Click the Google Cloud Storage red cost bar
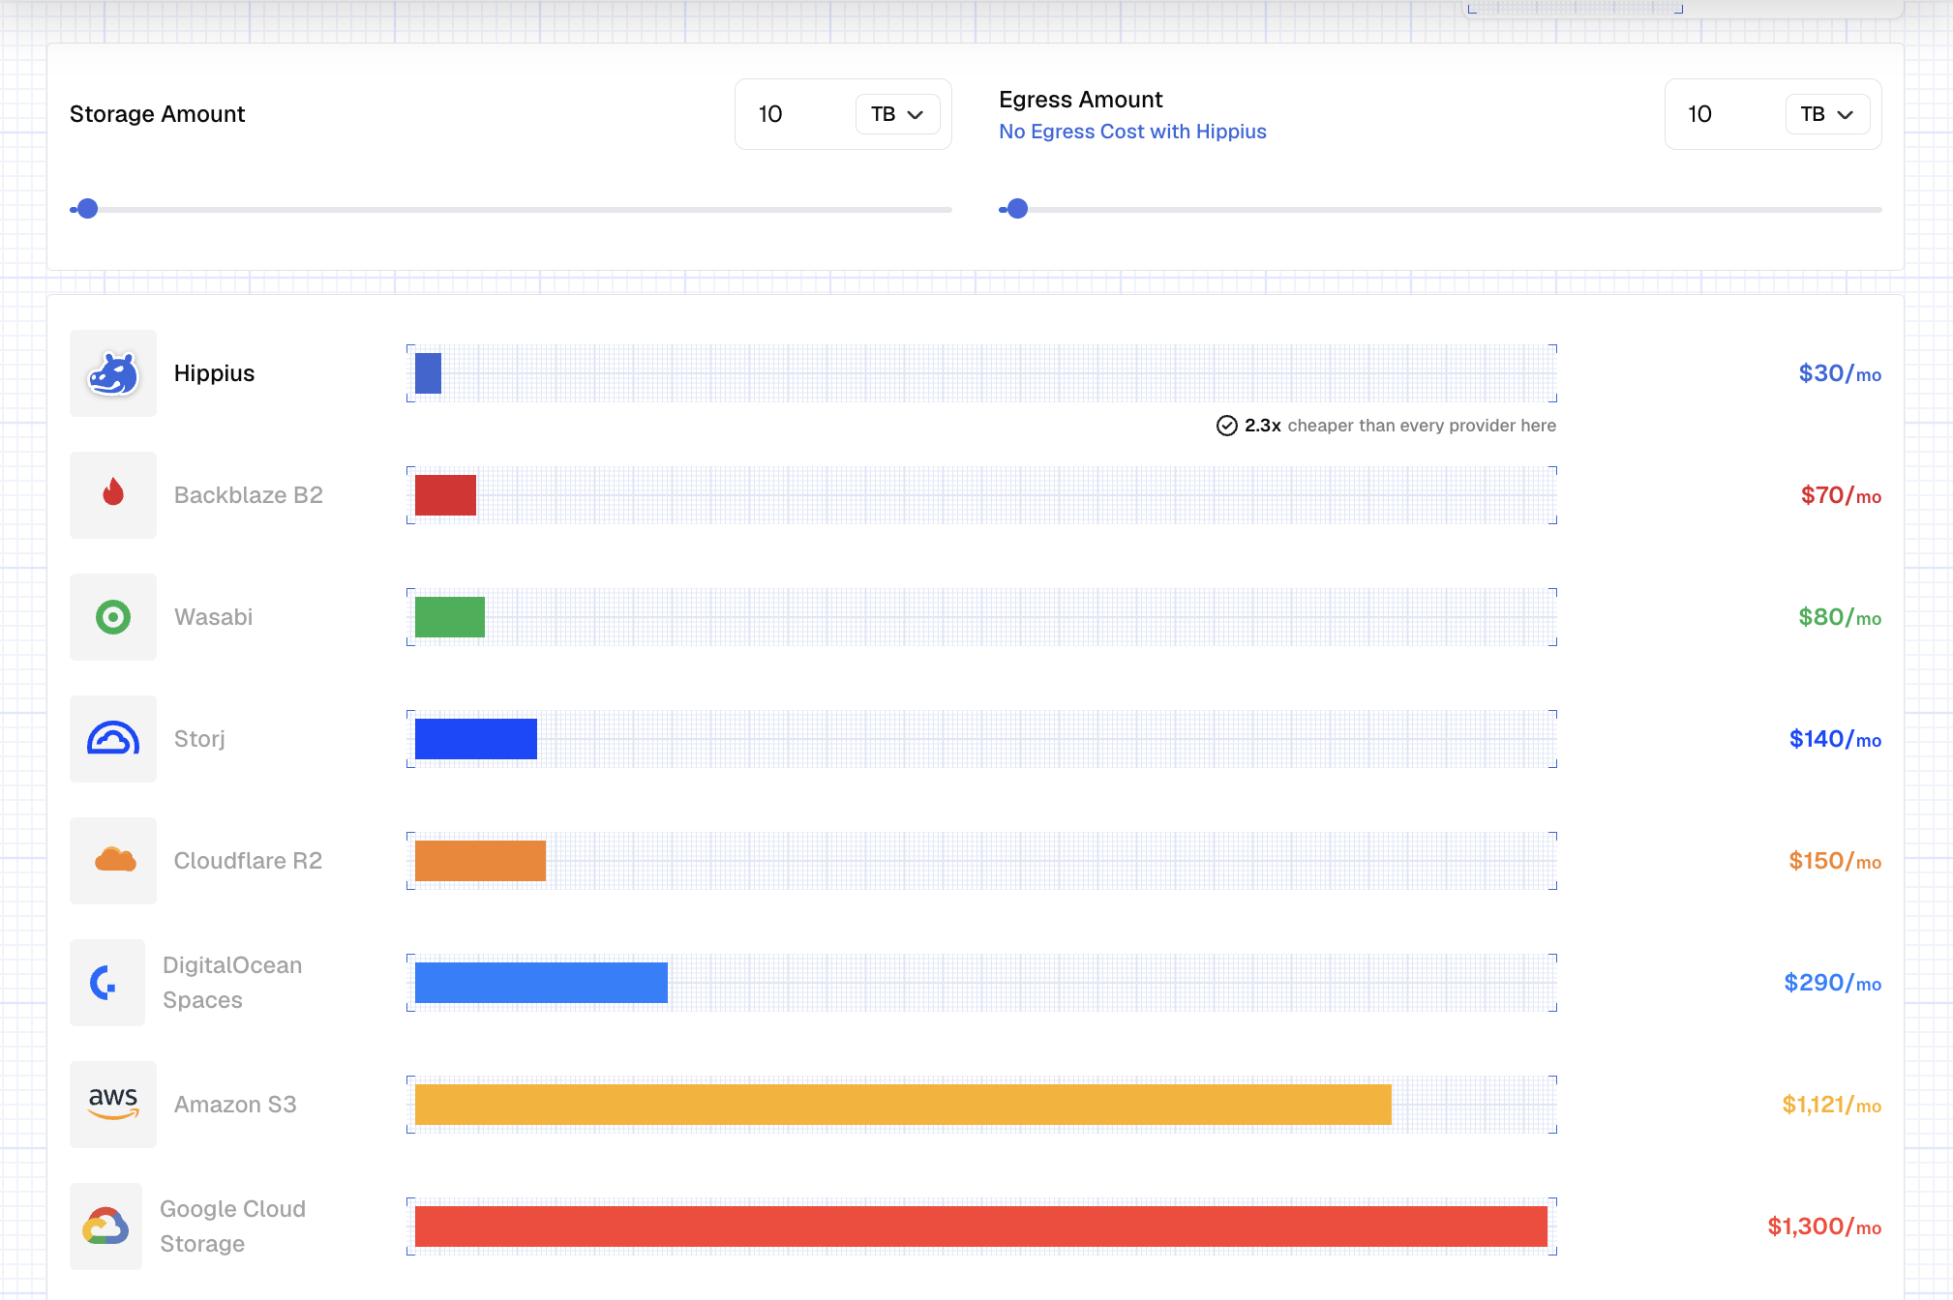 point(981,1226)
